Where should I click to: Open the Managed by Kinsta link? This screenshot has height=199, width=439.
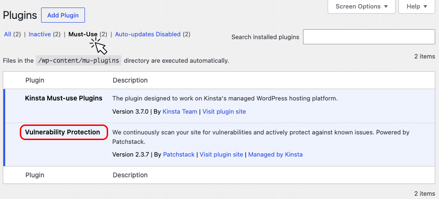276,154
